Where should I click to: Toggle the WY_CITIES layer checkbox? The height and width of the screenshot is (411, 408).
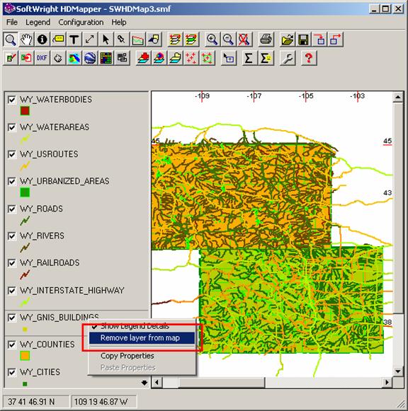pyautogui.click(x=12, y=372)
